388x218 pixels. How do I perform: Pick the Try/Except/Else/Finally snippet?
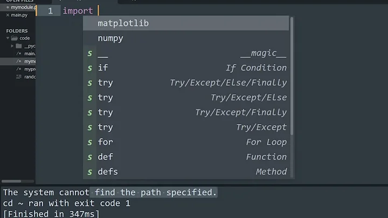point(189,83)
